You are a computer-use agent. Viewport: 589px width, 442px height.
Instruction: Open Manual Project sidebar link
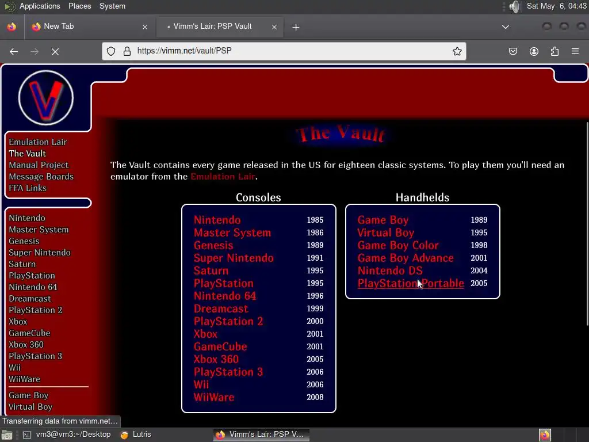pyautogui.click(x=39, y=165)
